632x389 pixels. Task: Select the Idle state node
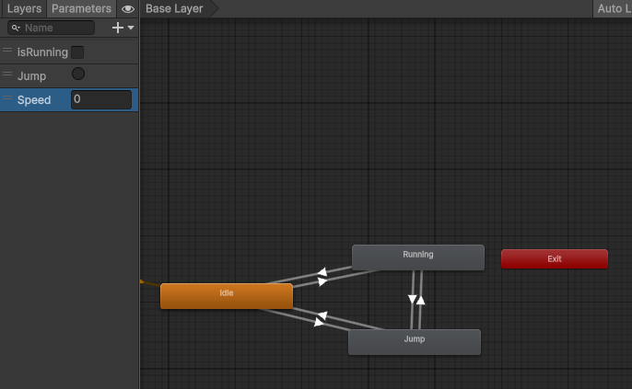pos(227,296)
